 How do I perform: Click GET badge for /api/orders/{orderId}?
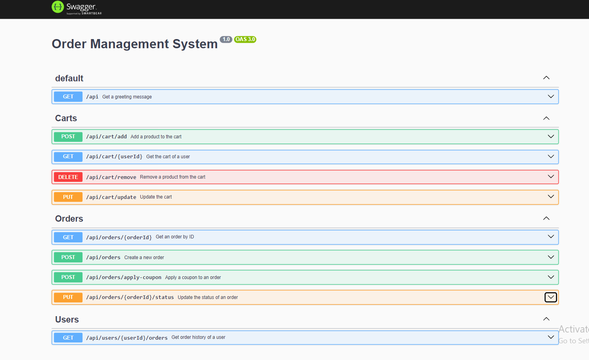[x=68, y=237]
